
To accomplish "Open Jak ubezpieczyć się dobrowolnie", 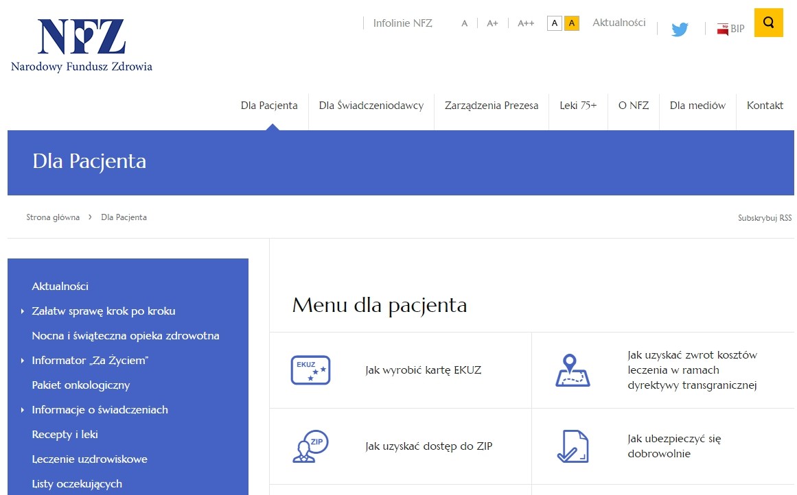I will (x=674, y=446).
